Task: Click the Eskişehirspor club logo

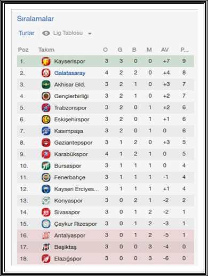Action: (46, 120)
